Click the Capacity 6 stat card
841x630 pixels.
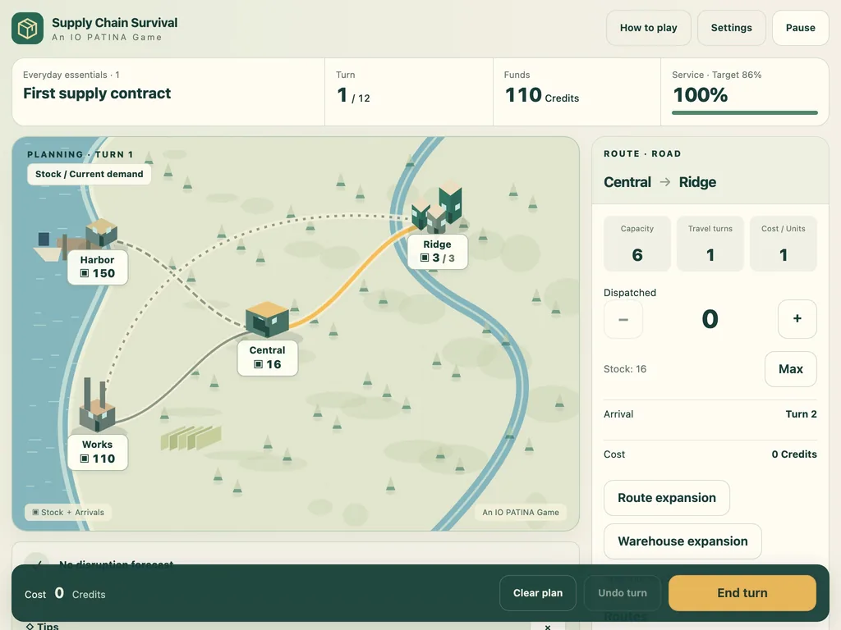point(637,244)
